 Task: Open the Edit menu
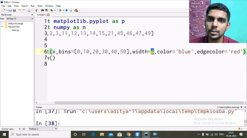click(9, 6)
